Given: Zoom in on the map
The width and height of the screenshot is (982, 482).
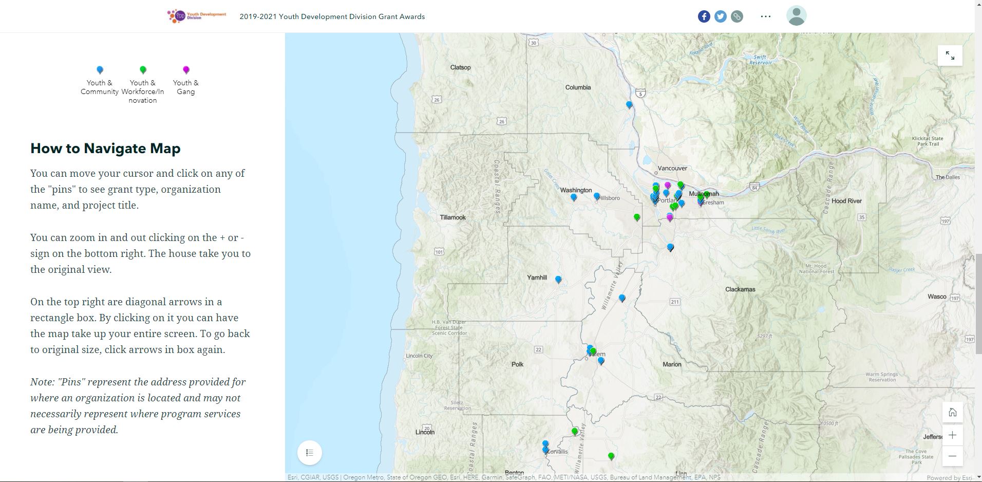Looking at the screenshot, I should coord(952,435).
